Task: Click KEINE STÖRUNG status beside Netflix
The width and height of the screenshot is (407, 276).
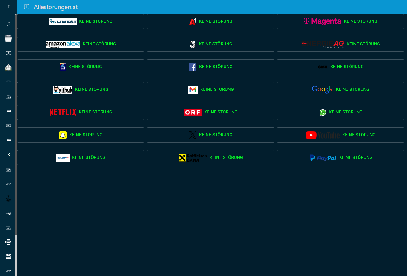Action: click(95, 112)
